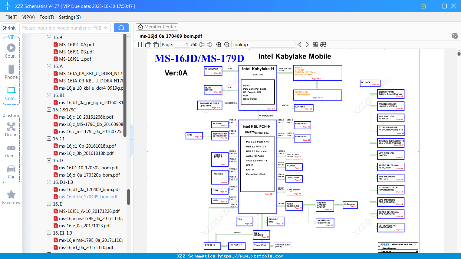Open the File(F) menu
This screenshot has height=259, width=461.
click(12, 17)
